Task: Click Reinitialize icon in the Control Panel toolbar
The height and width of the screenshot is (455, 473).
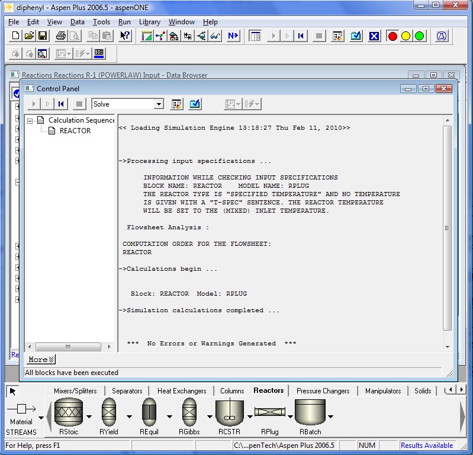Action: click(61, 104)
